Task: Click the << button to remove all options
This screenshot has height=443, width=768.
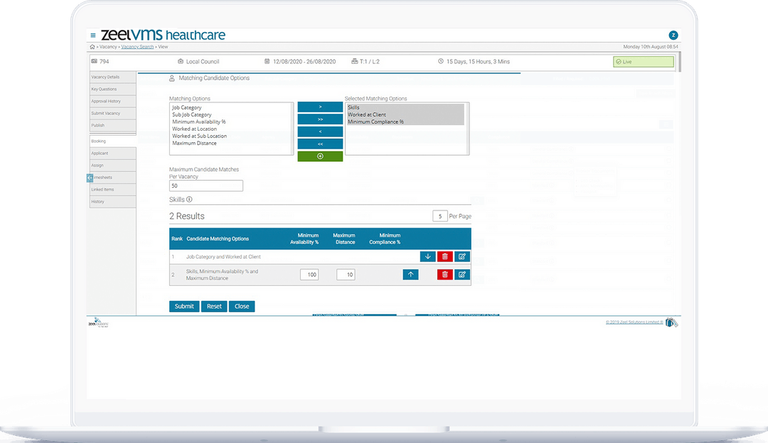Action: pyautogui.click(x=320, y=143)
